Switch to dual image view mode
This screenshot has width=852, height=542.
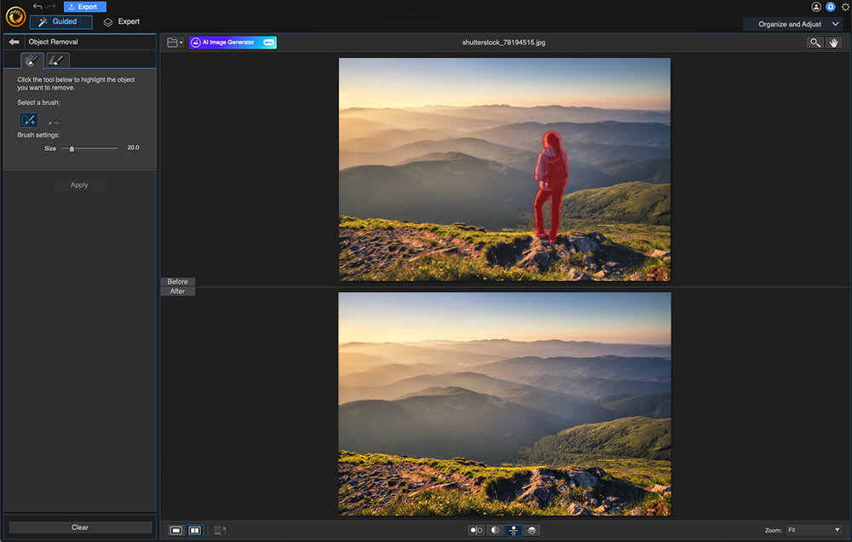pos(195,530)
